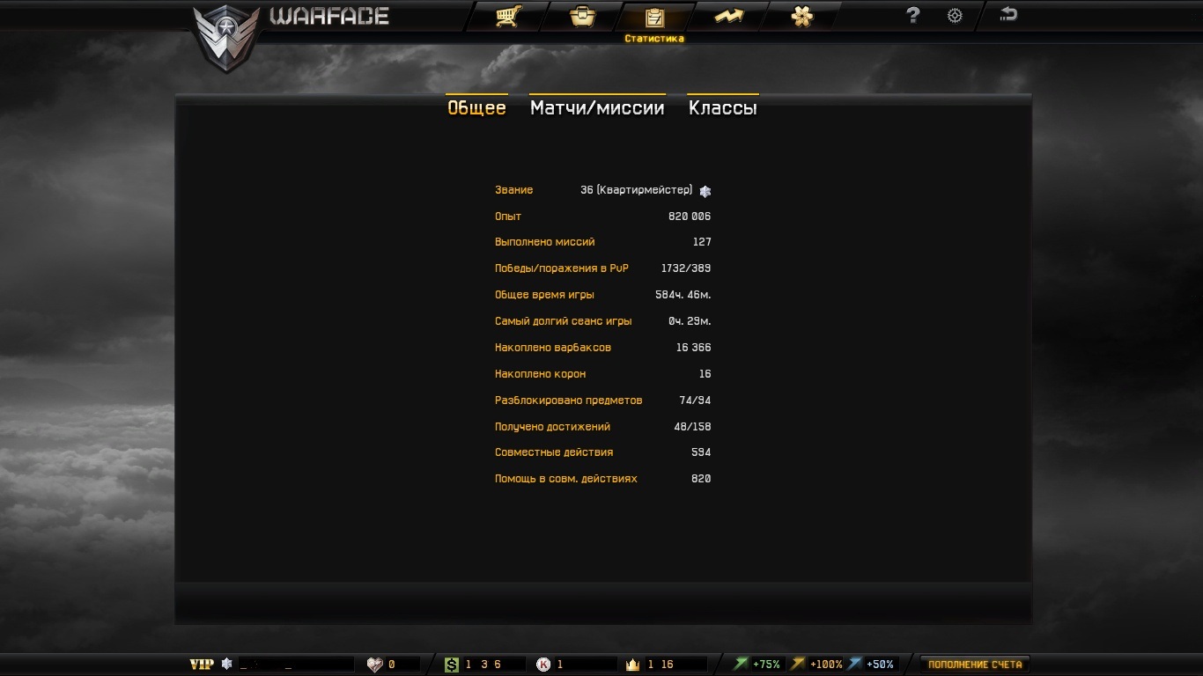This screenshot has width=1203, height=676.
Task: Switch to the Матчи/миссии tab
Action: pyautogui.click(x=597, y=107)
